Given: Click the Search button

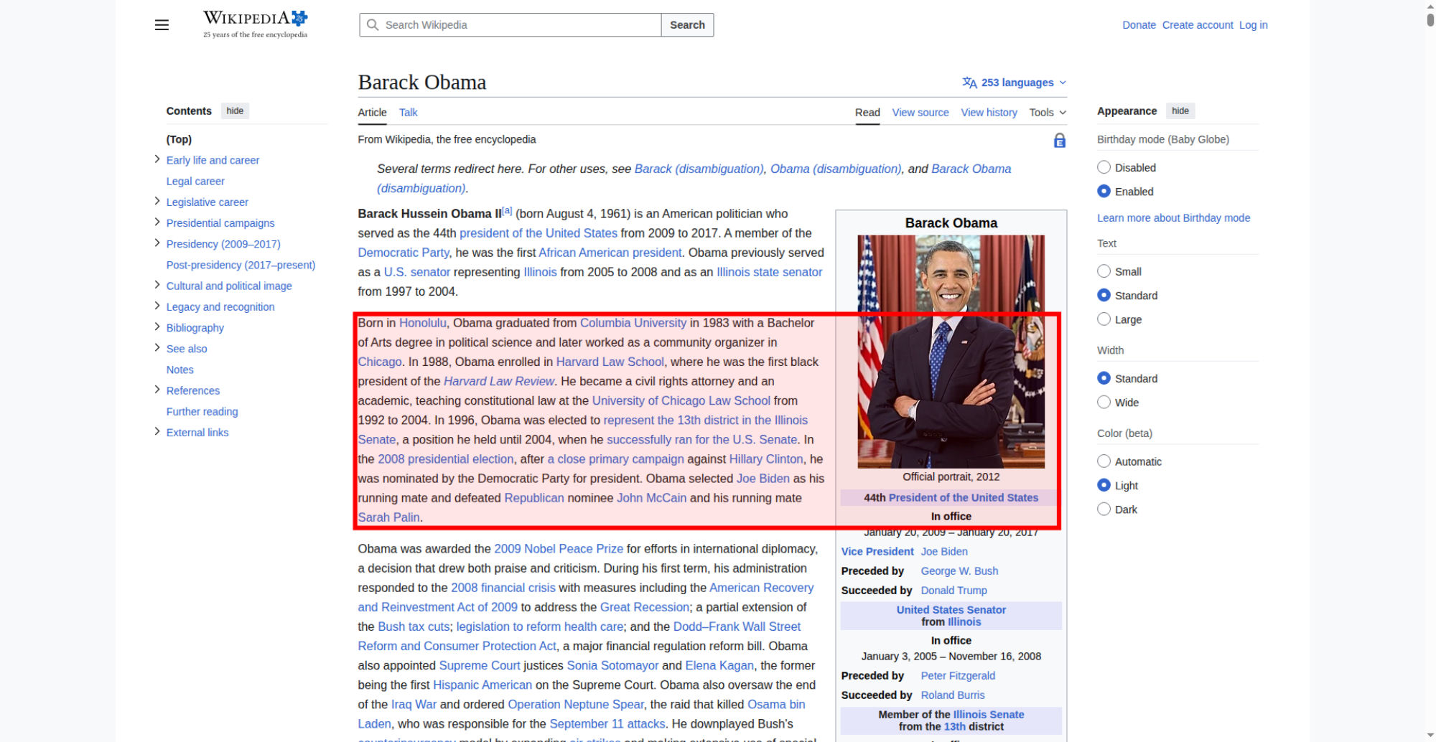Looking at the screenshot, I should (687, 25).
